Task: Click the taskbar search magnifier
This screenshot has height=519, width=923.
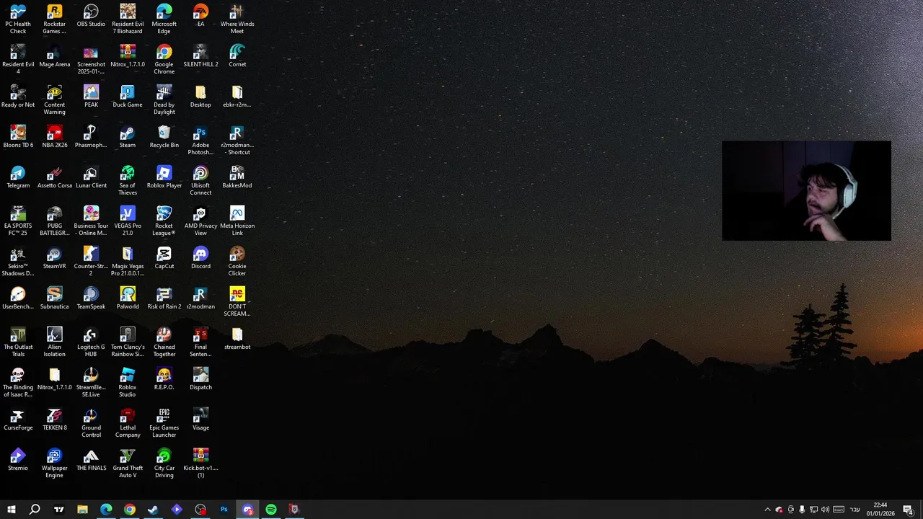Action: (35, 510)
